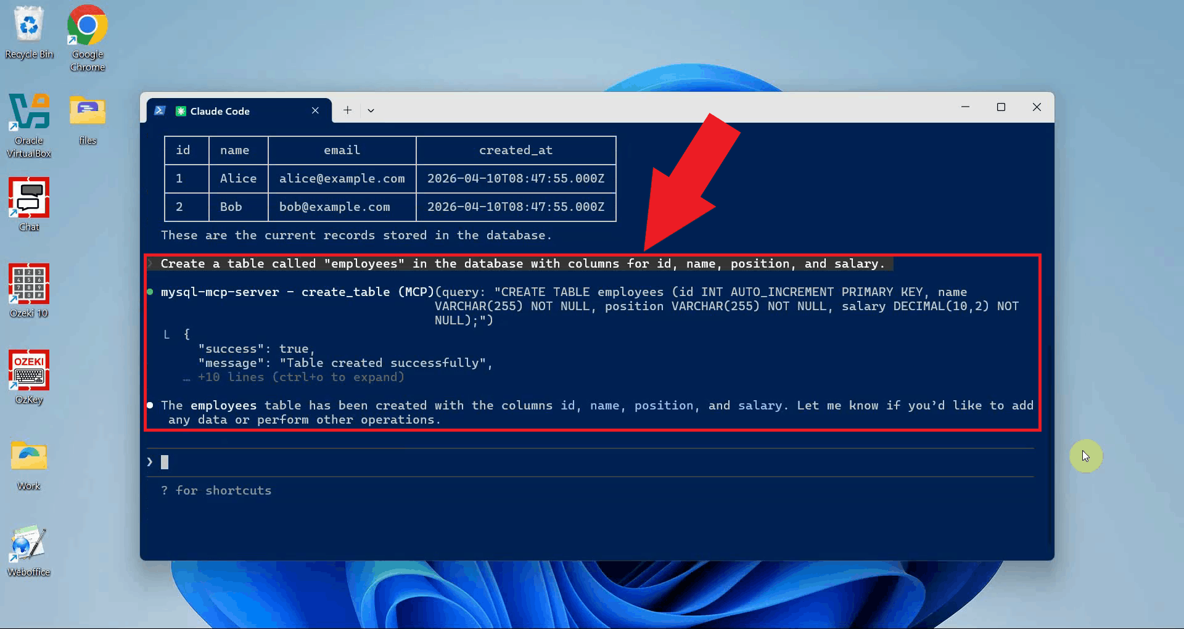This screenshot has height=629, width=1184.
Task: Close the Claude Code tab
Action: pos(315,110)
